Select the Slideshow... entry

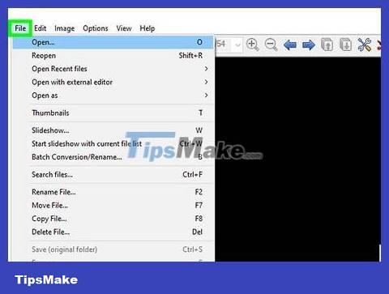(113, 130)
